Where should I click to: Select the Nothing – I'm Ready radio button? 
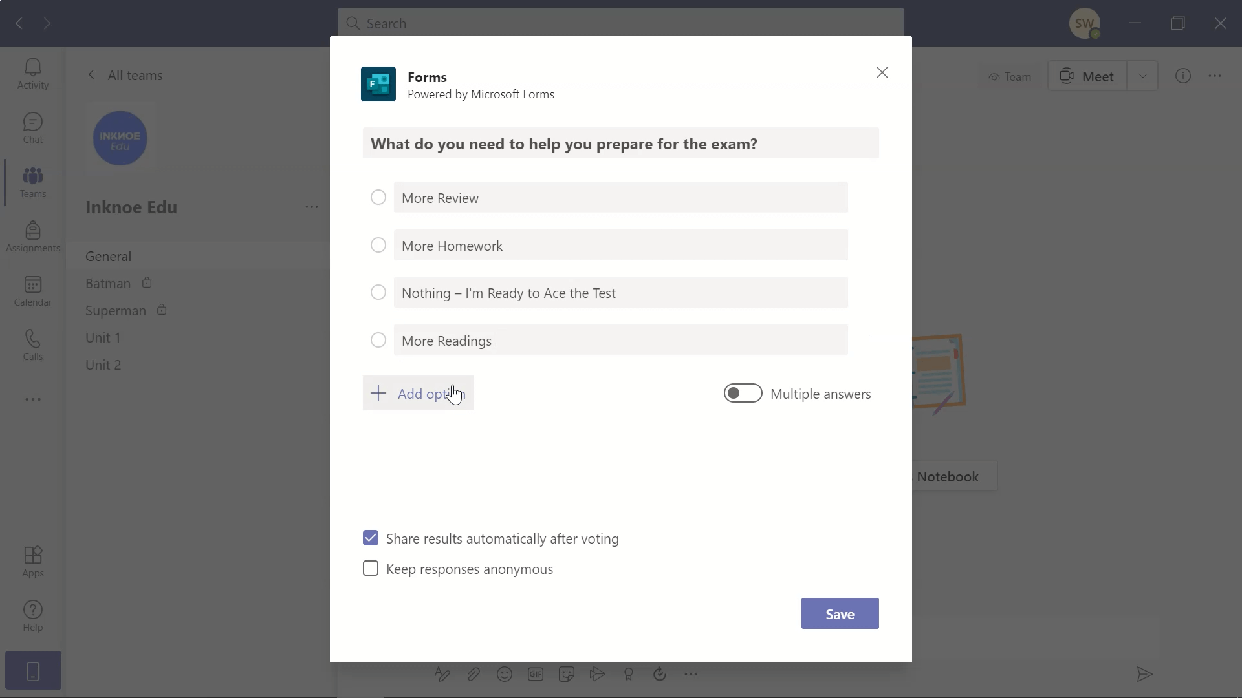[378, 292]
